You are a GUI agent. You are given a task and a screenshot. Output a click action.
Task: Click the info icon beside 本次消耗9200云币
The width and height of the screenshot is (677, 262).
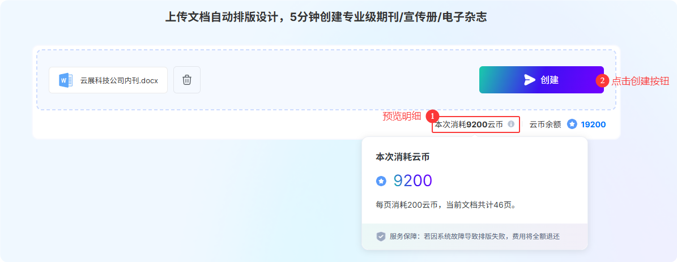[x=511, y=124]
